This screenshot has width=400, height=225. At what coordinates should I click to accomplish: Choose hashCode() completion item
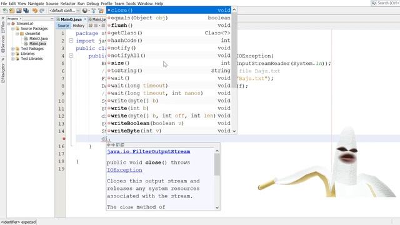169,40
